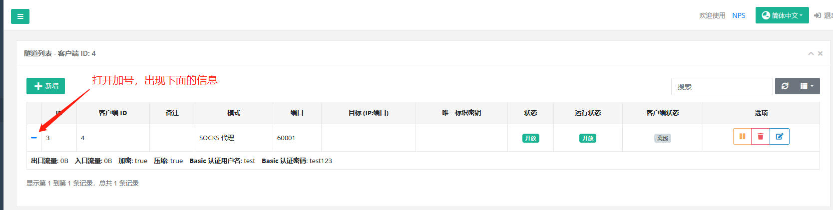
Task: Click the 开放 badge under 状态
Action: point(530,138)
